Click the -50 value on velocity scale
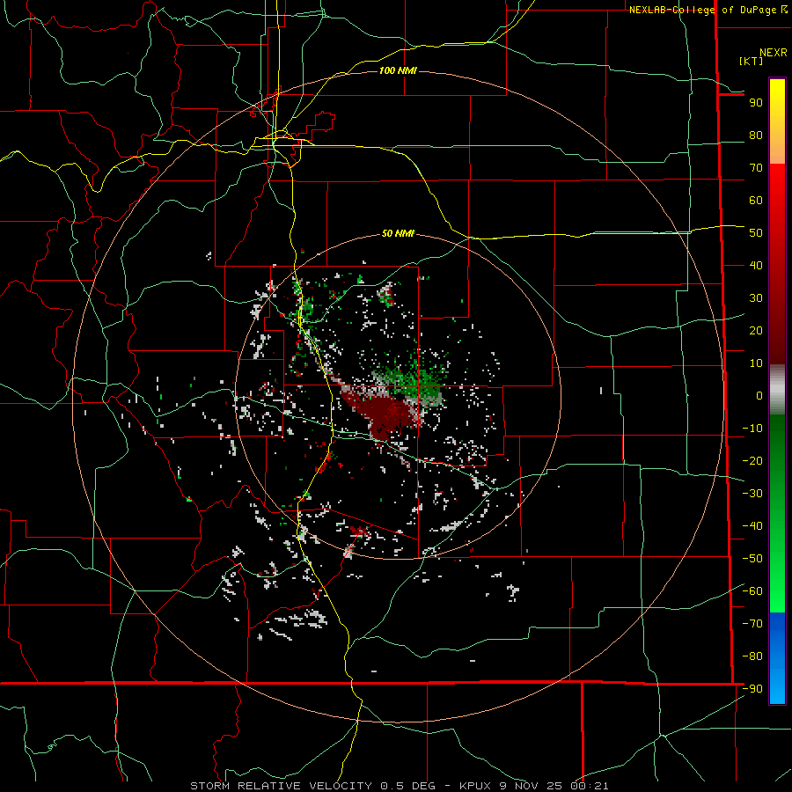792x792 pixels. tap(752, 559)
